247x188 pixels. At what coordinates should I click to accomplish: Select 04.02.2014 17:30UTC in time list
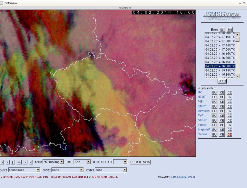click(x=220, y=41)
